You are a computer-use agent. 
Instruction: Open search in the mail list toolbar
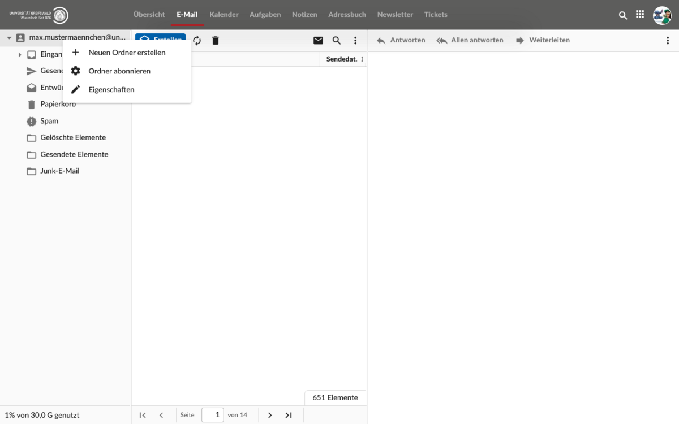pyautogui.click(x=337, y=41)
